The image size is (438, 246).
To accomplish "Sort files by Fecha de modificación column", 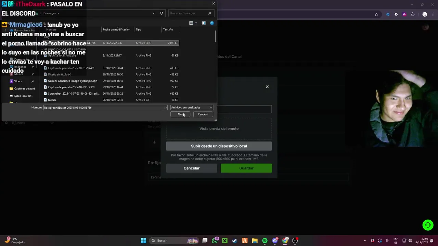I will pos(116,30).
